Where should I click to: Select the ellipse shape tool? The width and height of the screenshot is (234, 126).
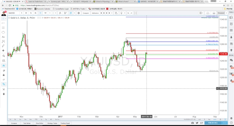[3, 32]
